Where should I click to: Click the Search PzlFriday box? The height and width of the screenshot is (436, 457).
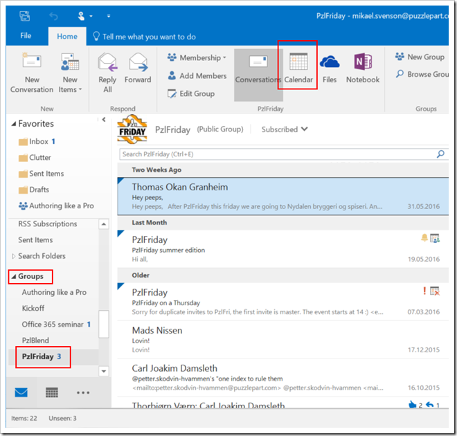(x=277, y=154)
